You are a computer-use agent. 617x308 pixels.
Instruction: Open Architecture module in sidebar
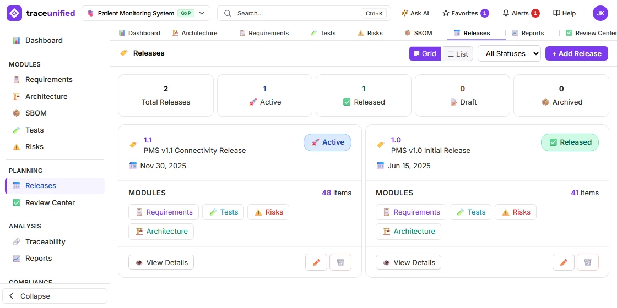pyautogui.click(x=55, y=96)
